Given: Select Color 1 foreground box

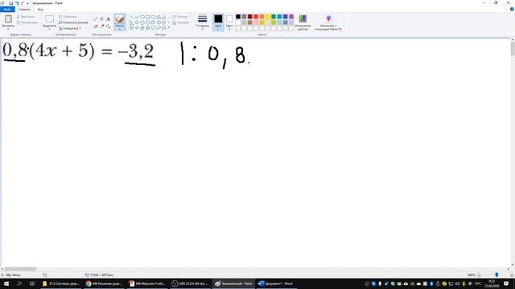Looking at the screenshot, I should pyautogui.click(x=218, y=22).
